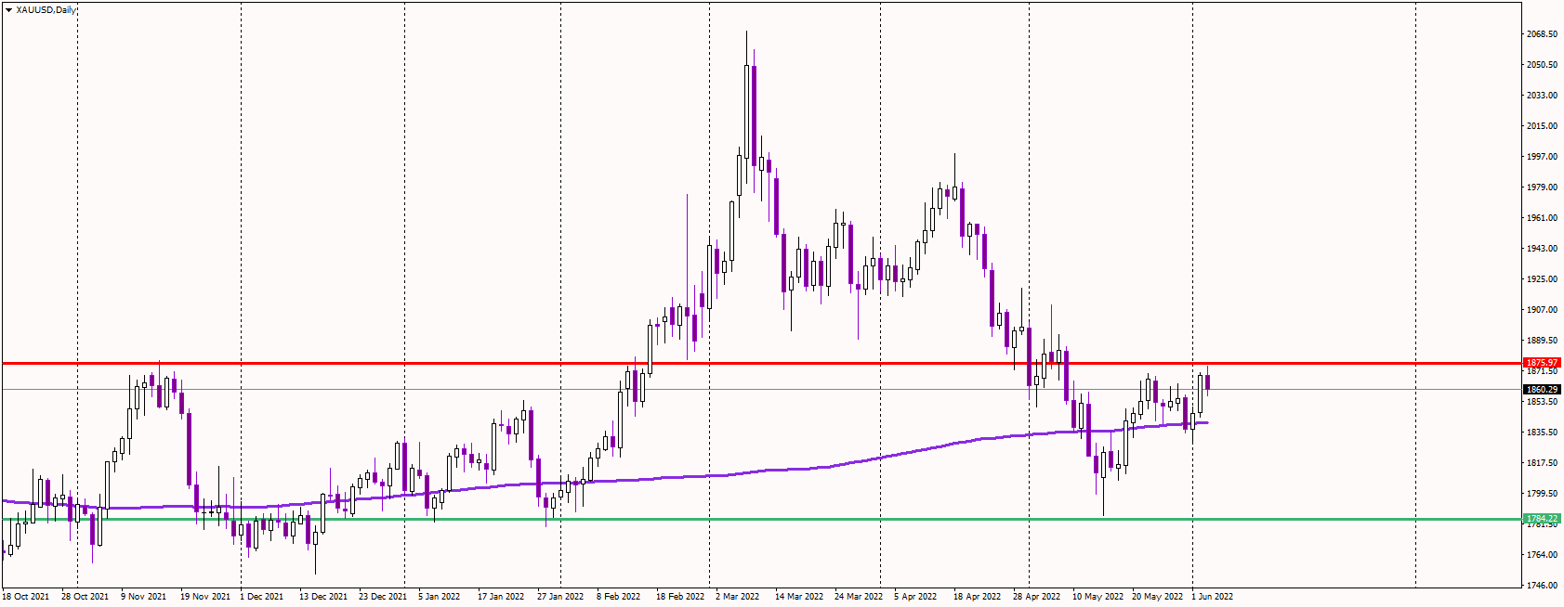
Task: Click the 1853.50 price axis label
Action: [1542, 402]
